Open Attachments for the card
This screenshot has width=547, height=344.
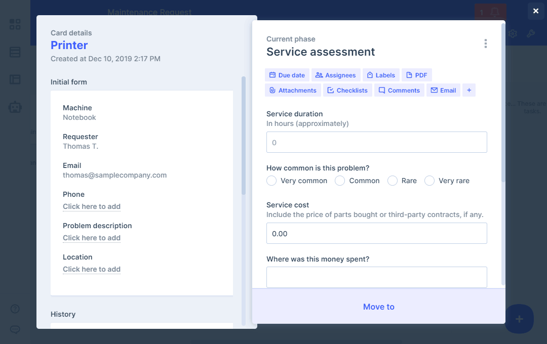coord(293,90)
